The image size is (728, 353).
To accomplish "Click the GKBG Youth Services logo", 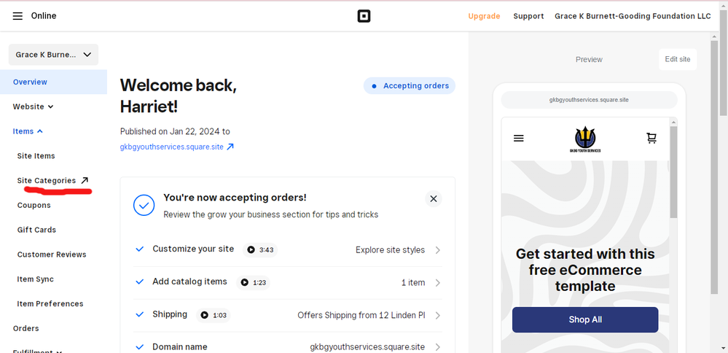I will [x=585, y=139].
